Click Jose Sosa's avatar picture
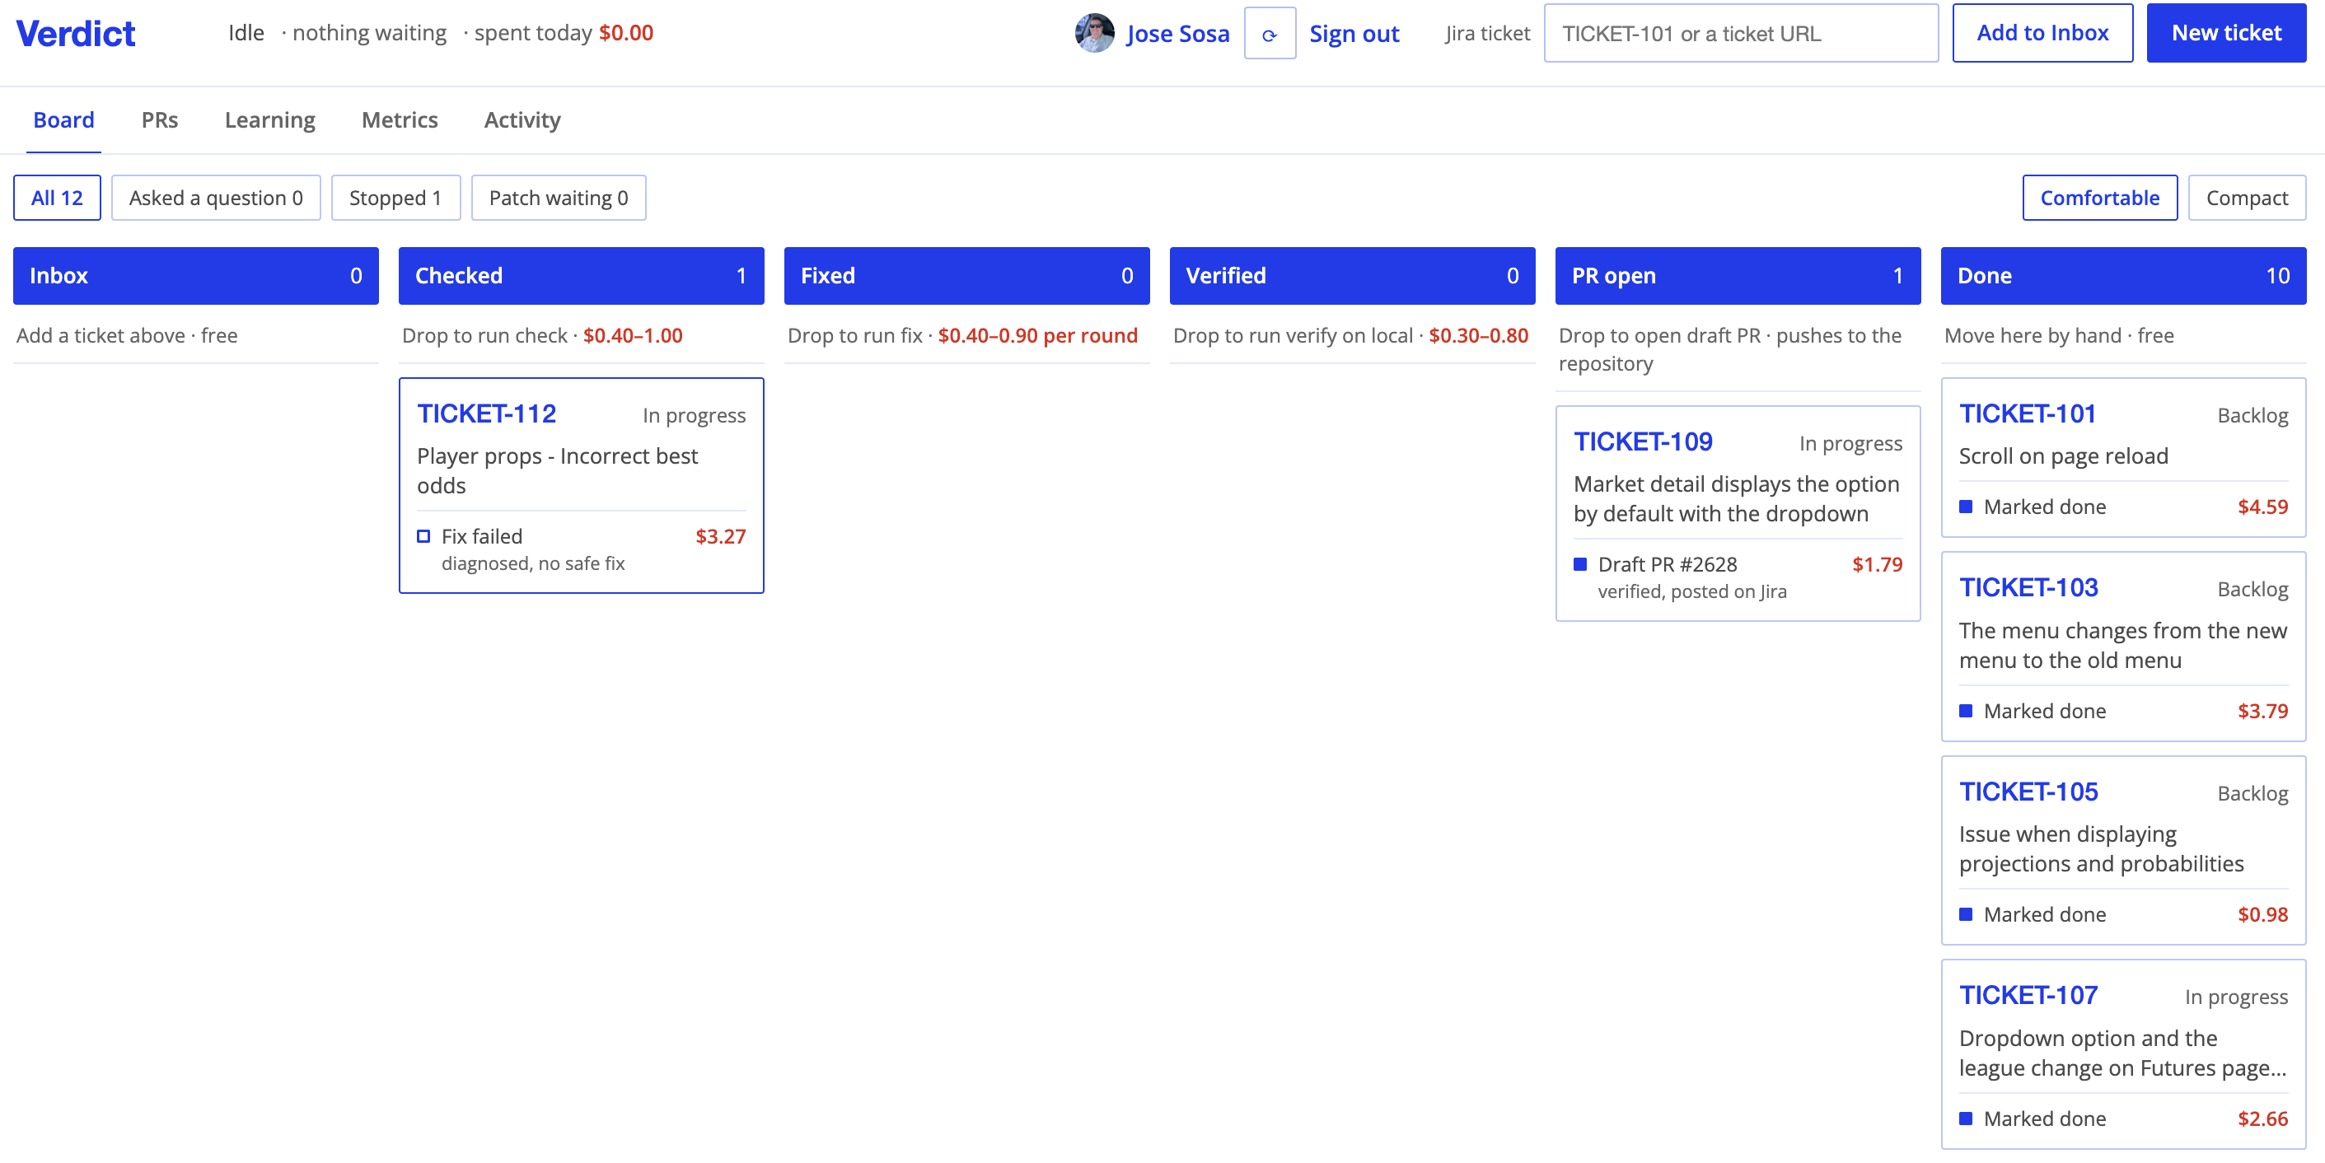 pyautogui.click(x=1094, y=34)
